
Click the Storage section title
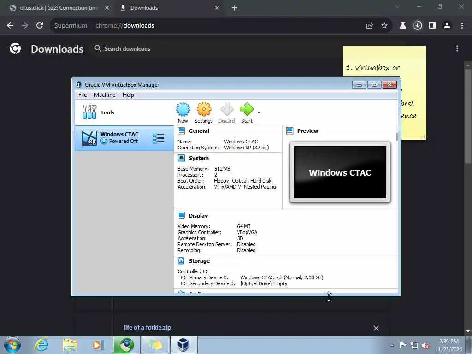(199, 261)
